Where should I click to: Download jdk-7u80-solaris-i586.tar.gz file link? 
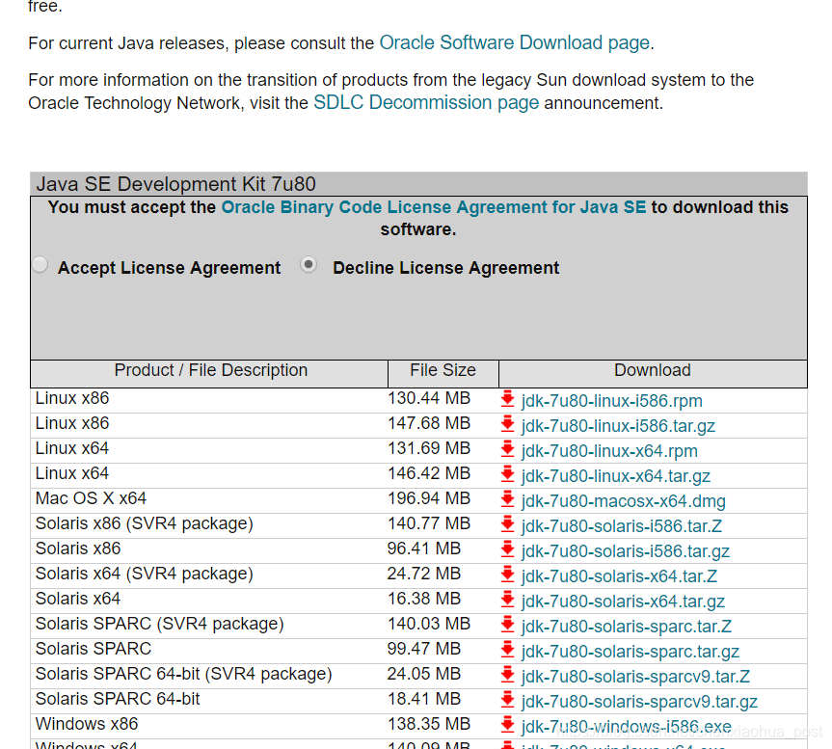pos(626,551)
